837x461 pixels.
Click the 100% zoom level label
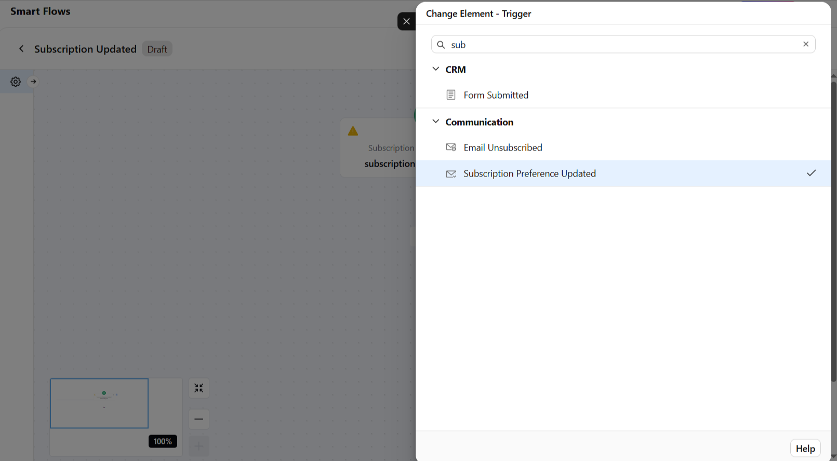(163, 441)
